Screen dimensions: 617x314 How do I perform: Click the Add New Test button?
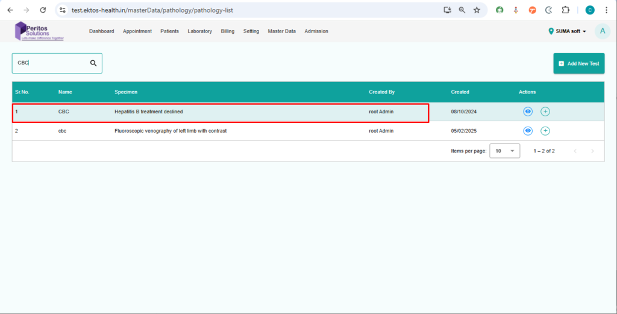578,63
